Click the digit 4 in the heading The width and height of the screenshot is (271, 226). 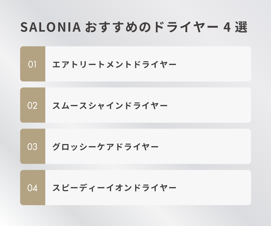coord(227,27)
